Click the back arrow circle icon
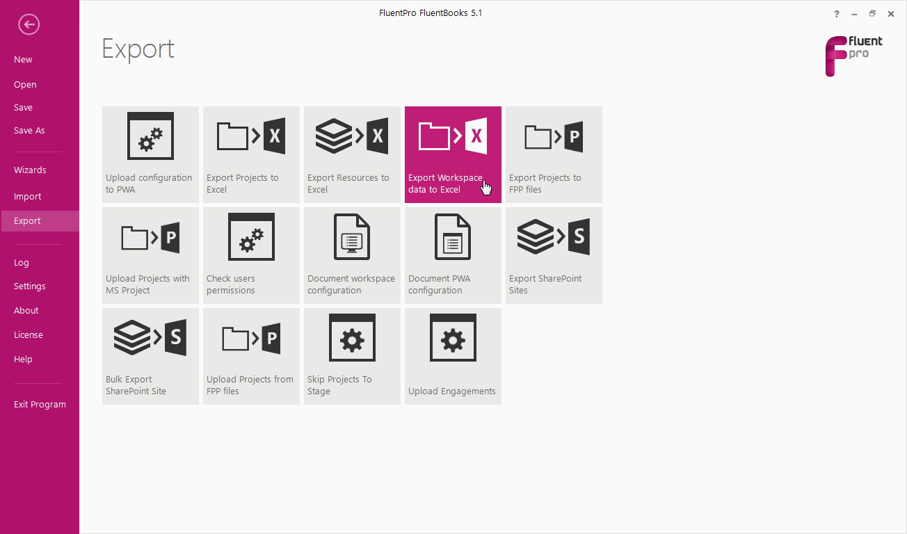The height and width of the screenshot is (534, 907). click(x=29, y=25)
